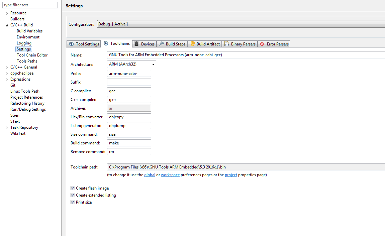This screenshot has height=236, width=385.
Task: Disable the Print size checkbox
Action: click(x=73, y=202)
